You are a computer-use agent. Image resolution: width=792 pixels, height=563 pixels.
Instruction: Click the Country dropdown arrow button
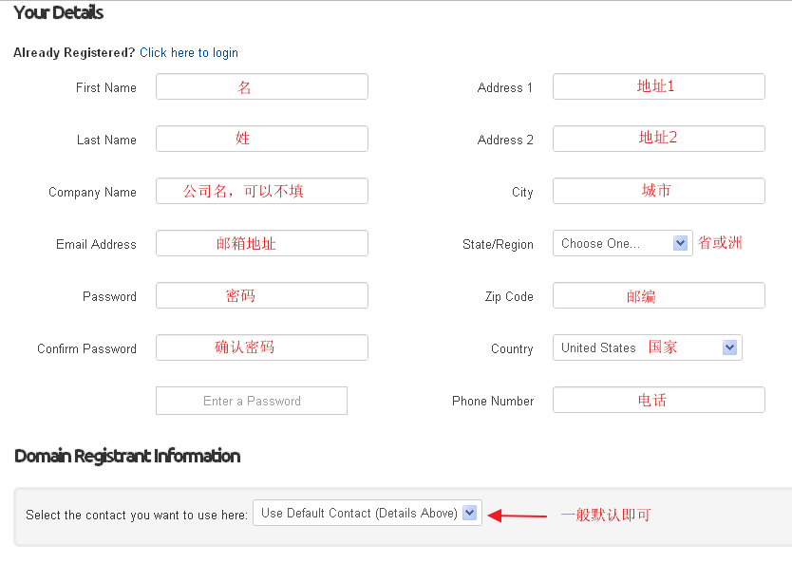(x=729, y=347)
